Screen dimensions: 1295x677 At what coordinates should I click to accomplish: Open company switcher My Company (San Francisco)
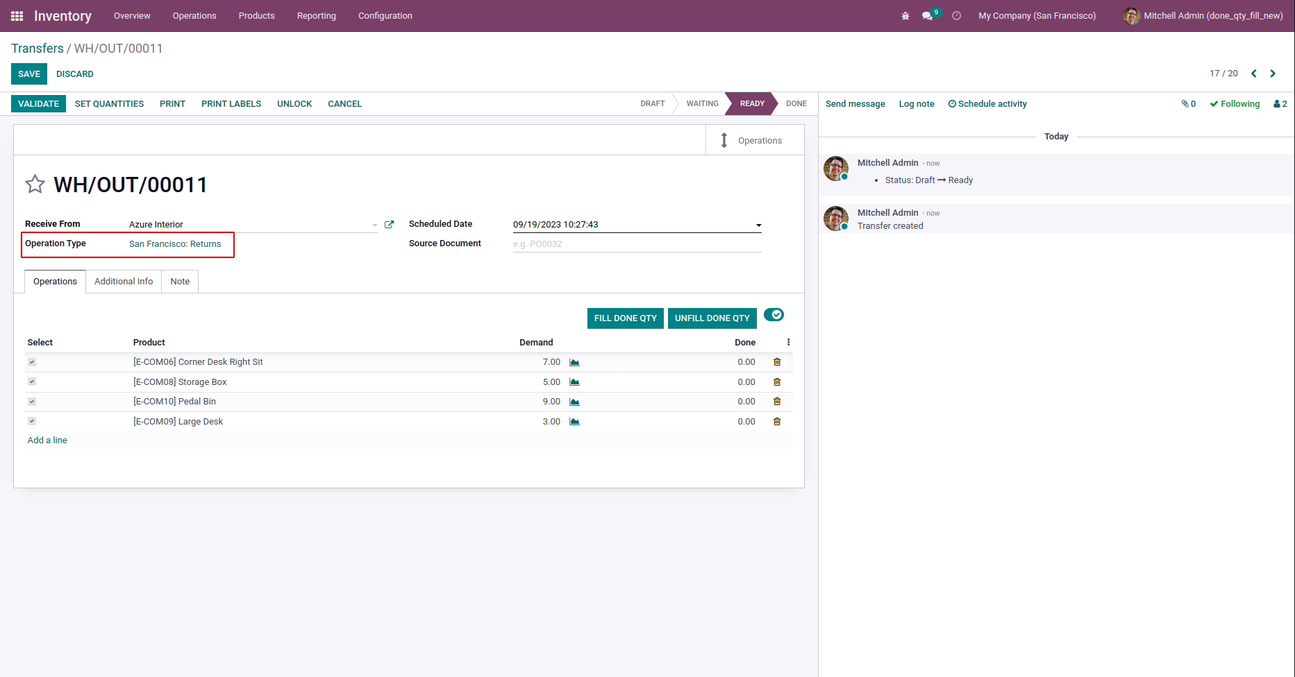[x=1037, y=16]
